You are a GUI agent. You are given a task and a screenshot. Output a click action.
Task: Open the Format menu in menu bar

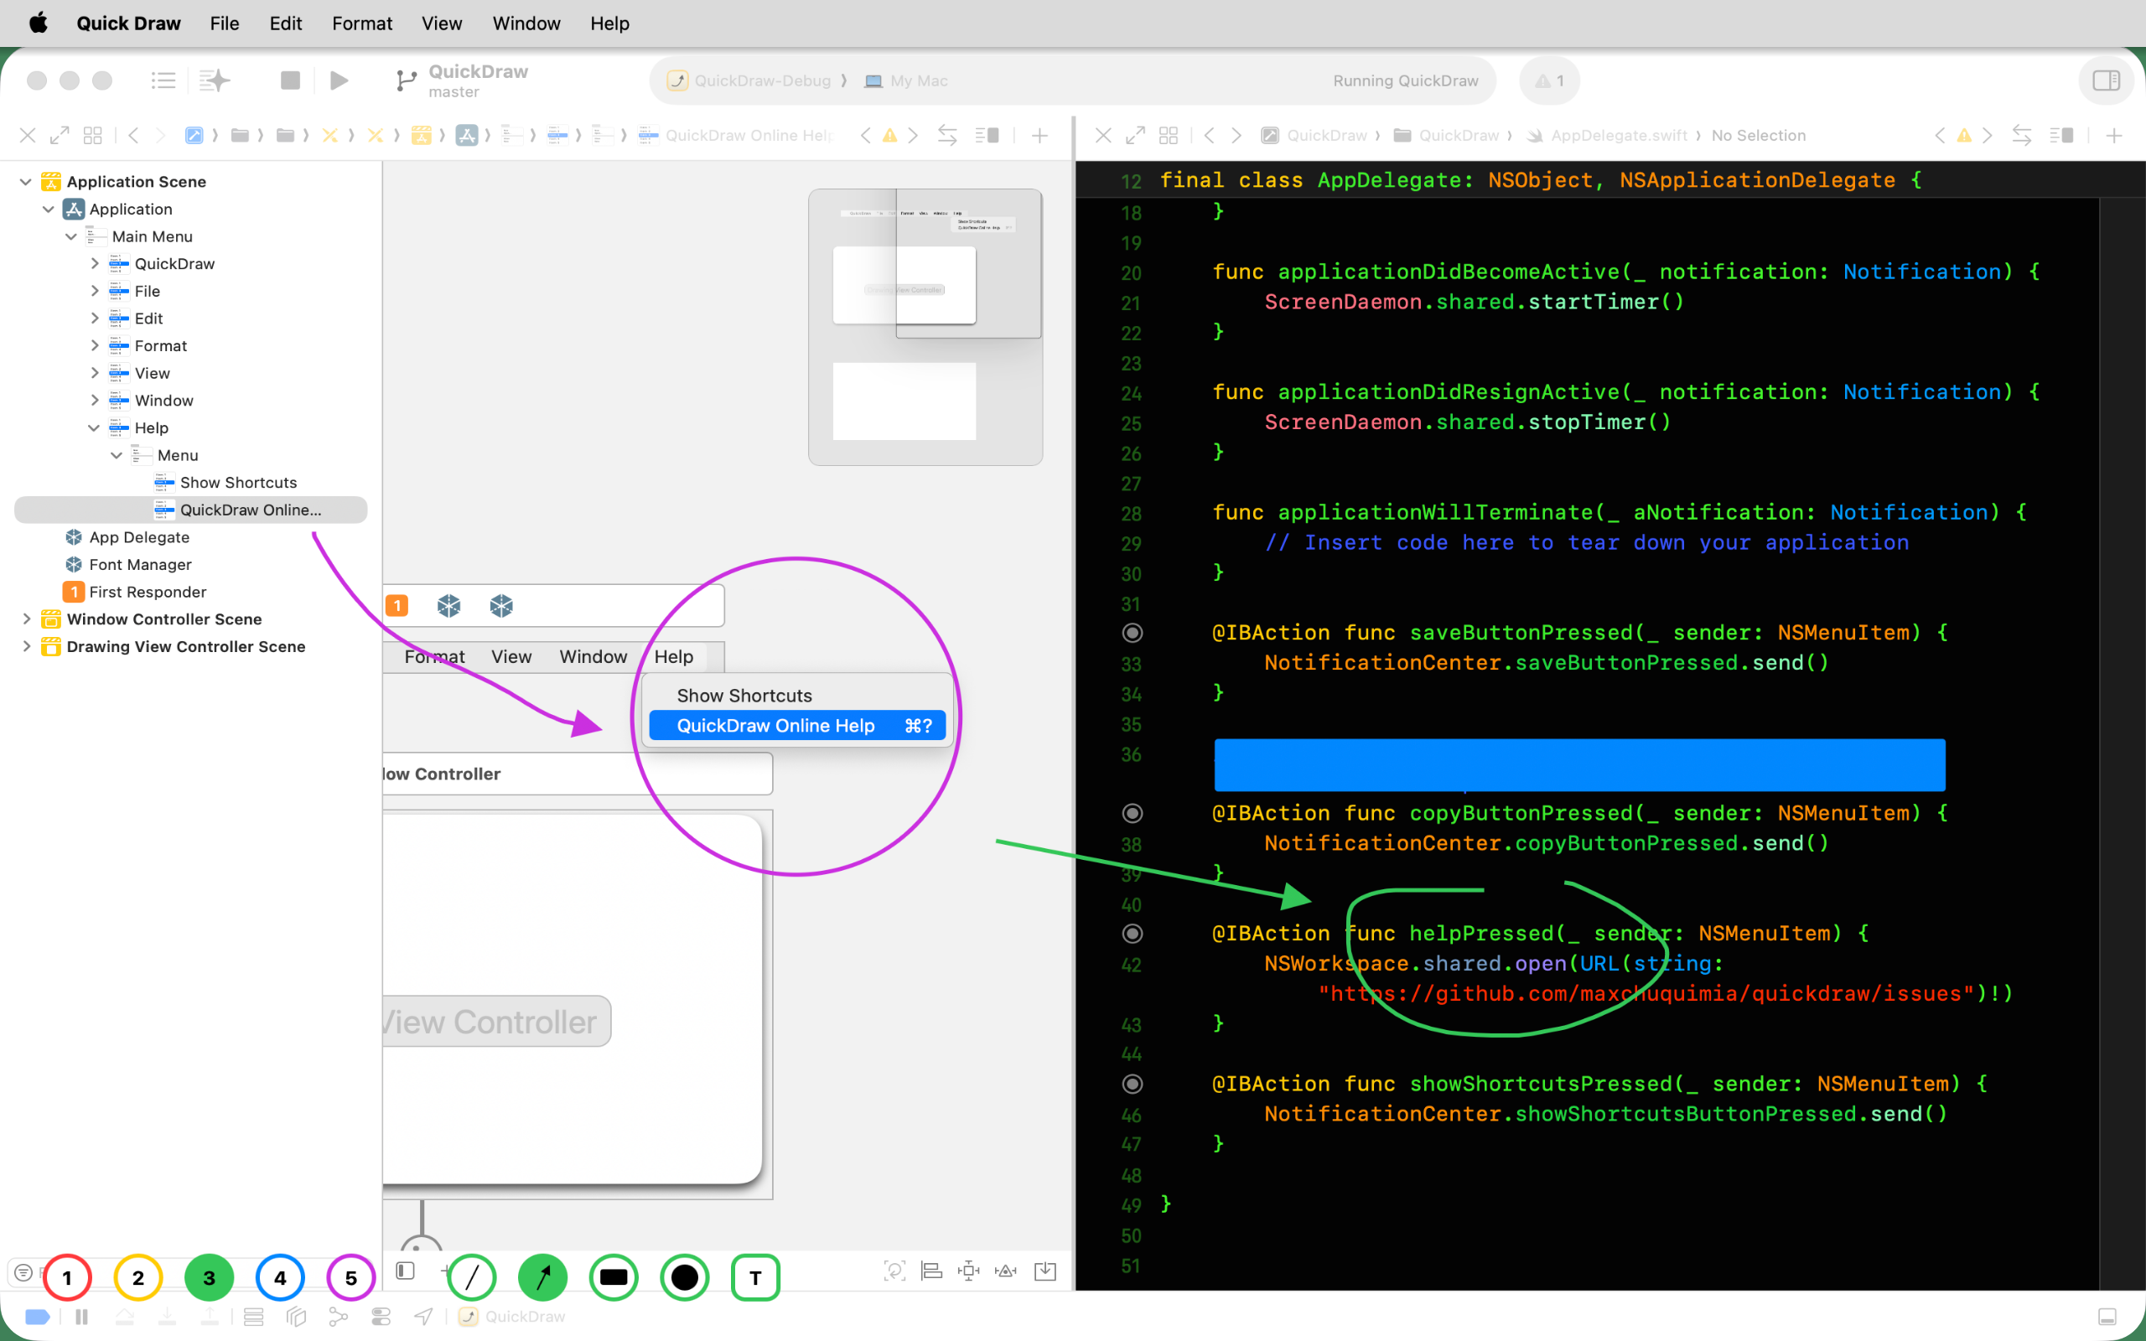(x=362, y=23)
